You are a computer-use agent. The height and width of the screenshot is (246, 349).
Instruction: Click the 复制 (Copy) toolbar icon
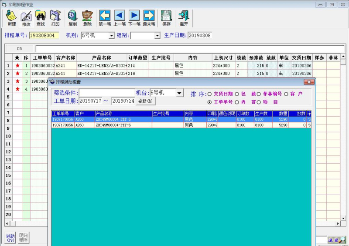tap(72, 18)
